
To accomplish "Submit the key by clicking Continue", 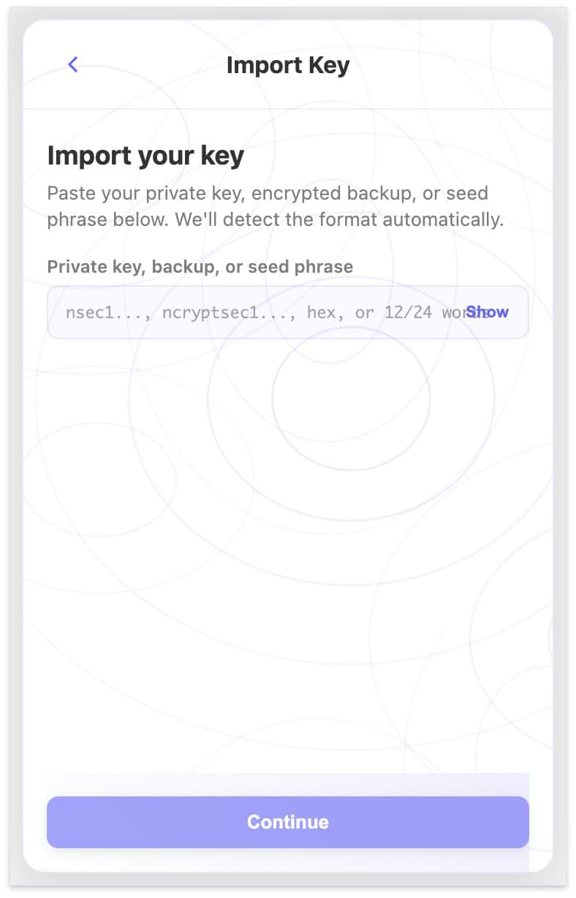I will pos(287,822).
